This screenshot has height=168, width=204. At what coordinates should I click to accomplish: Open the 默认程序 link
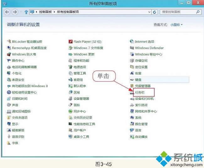click(x=80, y=86)
